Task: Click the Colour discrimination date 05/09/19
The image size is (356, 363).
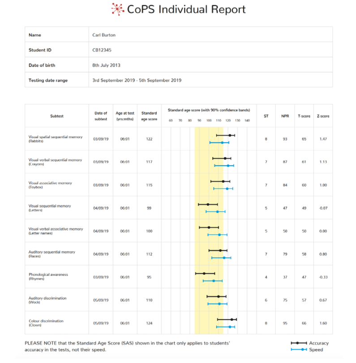Action: (101, 323)
